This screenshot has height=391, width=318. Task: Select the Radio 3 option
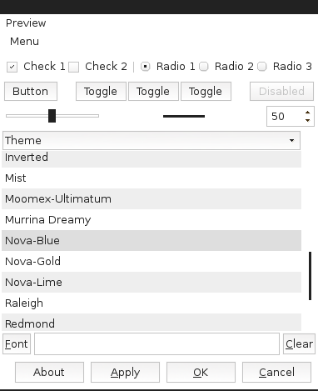[262, 67]
